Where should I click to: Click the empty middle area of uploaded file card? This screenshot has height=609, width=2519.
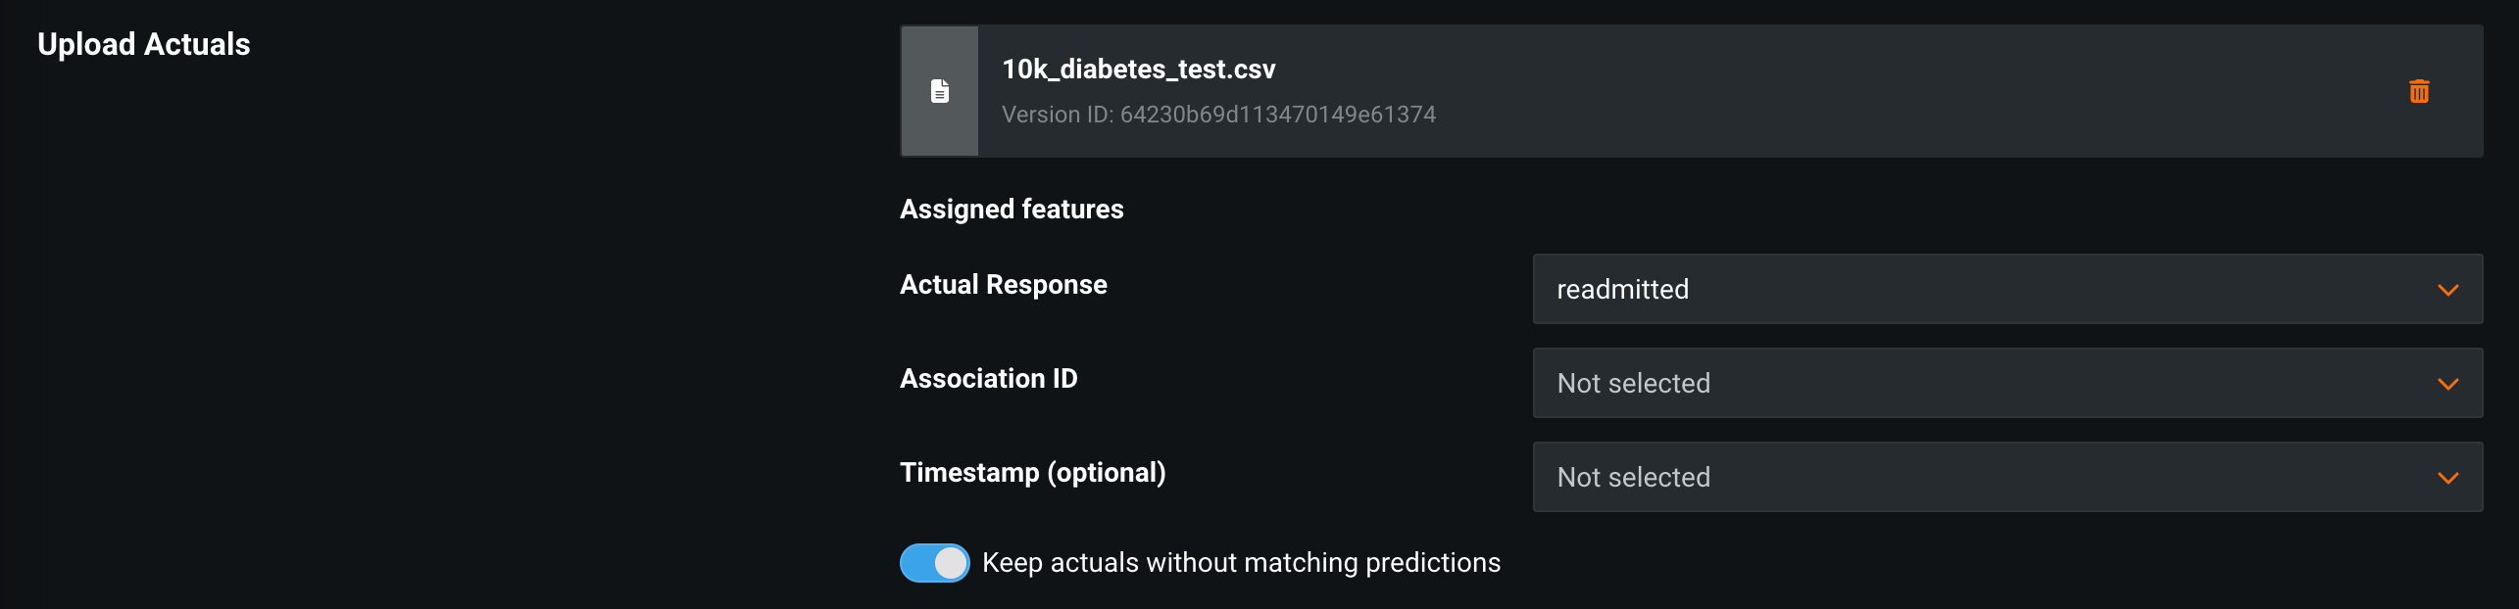tap(1862, 91)
